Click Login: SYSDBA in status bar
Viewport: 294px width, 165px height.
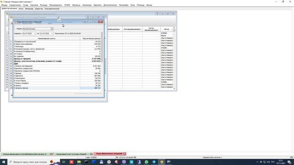(91, 158)
